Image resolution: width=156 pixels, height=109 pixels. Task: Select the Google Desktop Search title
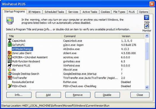tap(26, 74)
